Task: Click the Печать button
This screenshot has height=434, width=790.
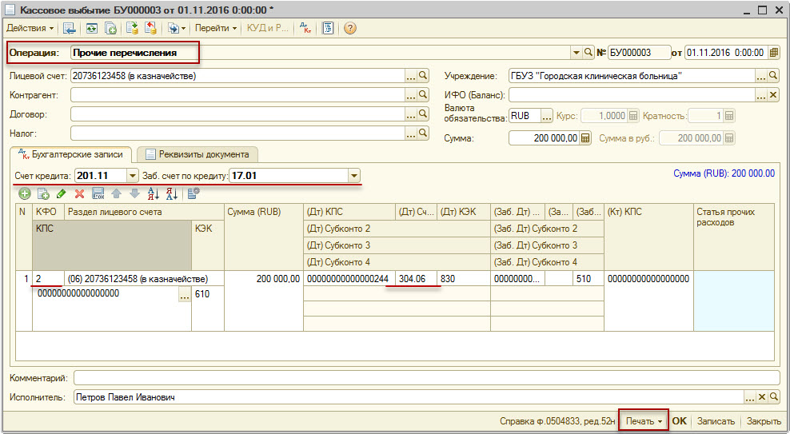Action: pyautogui.click(x=644, y=420)
